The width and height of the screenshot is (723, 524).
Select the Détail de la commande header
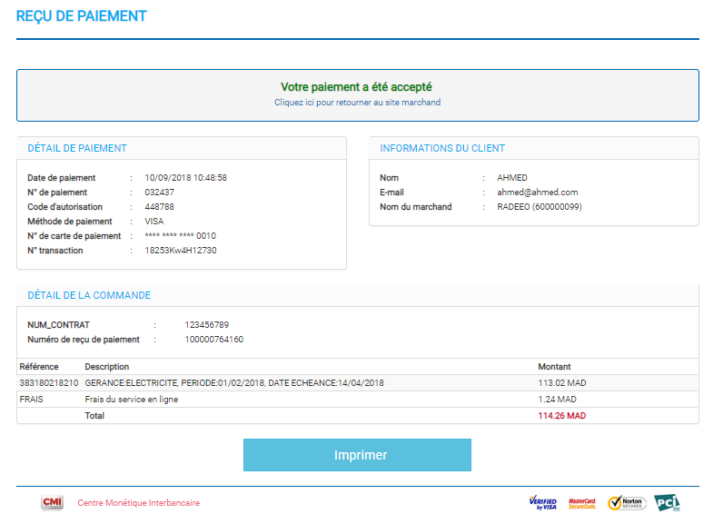point(89,295)
